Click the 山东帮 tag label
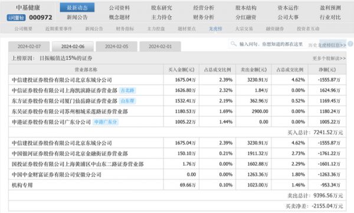 click(x=127, y=101)
